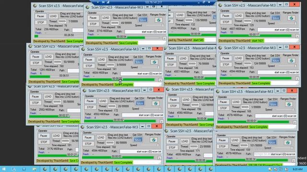Viewport: 307px width, 172px height.
Task: Expand arrow beside progress bar in elapsed 153 window
Action: (x=297, y=79)
